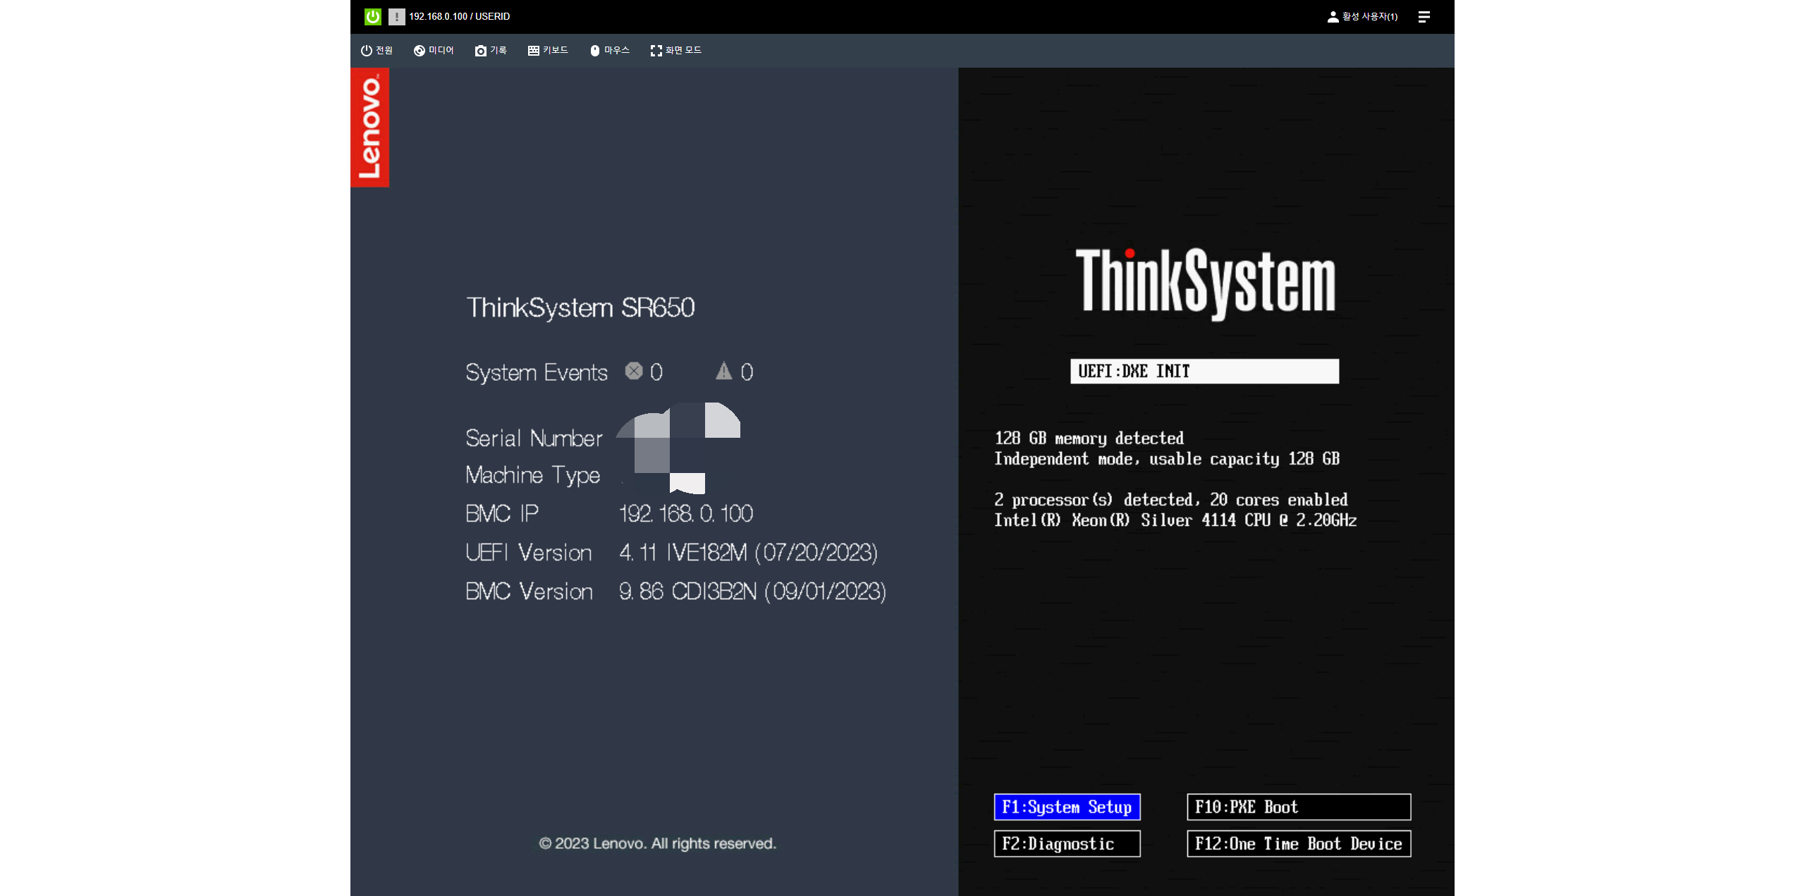Click the UEFI:DXE INIT progress bar

coord(1204,371)
